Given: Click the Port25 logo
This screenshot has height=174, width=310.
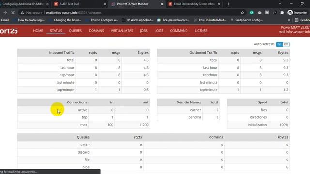Looking at the screenshot, I should point(9,31).
